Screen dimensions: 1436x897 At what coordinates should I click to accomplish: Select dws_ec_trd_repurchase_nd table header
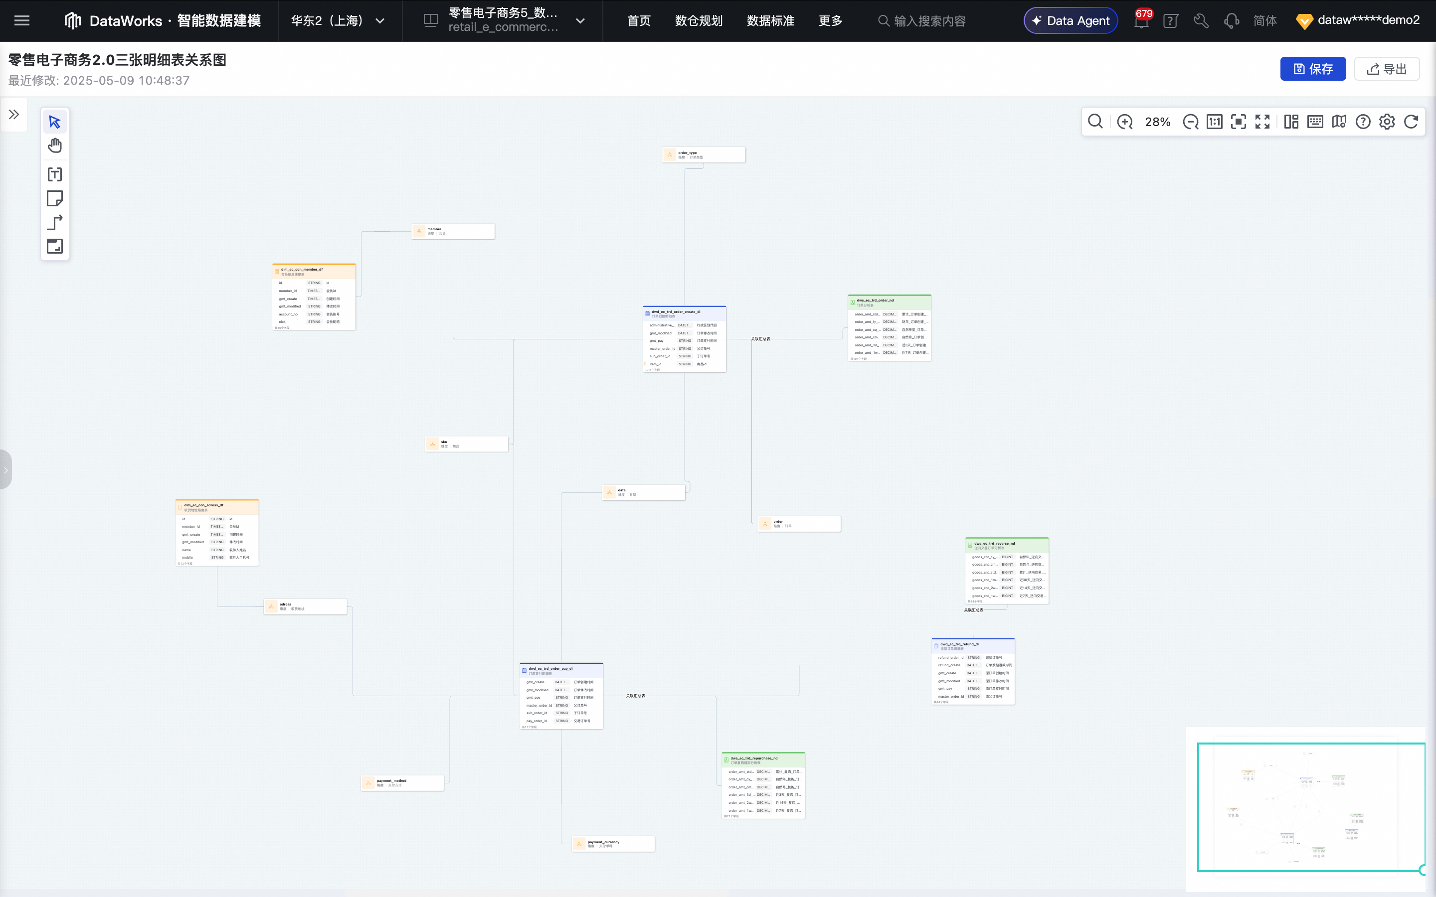[x=763, y=760]
